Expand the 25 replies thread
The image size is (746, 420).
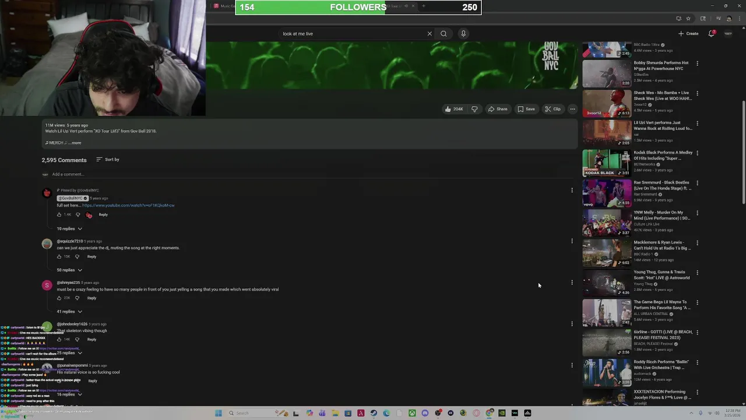click(x=69, y=353)
